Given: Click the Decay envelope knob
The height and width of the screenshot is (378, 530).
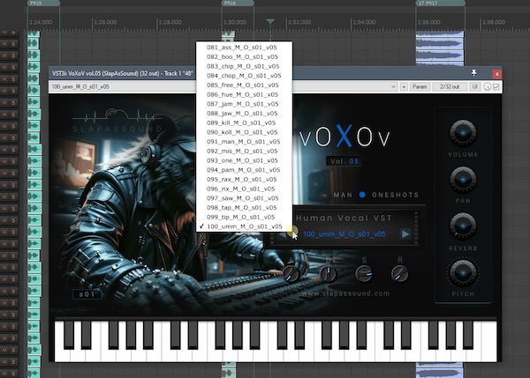Looking at the screenshot, I should [328, 273].
